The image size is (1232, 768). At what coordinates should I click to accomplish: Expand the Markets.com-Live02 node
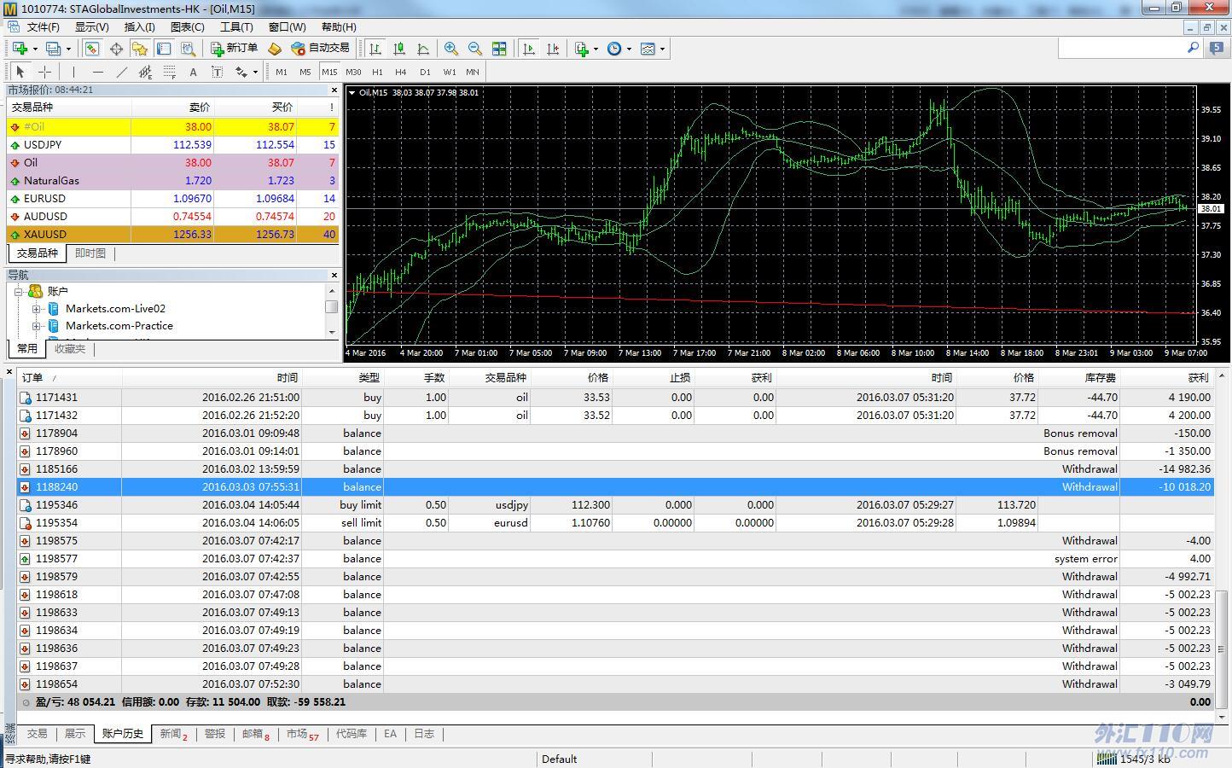tap(36, 309)
